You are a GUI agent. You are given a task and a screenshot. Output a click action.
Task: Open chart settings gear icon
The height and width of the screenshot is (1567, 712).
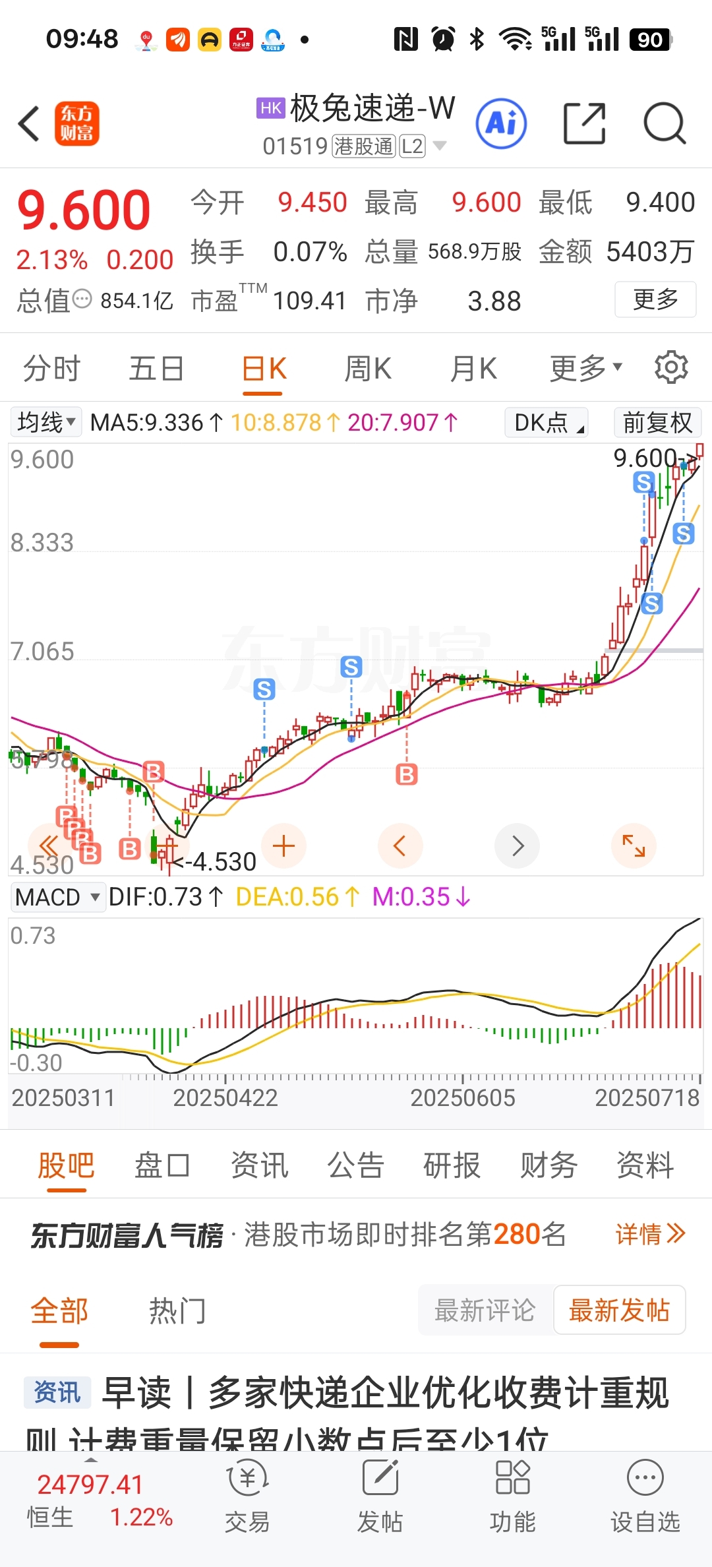(671, 367)
